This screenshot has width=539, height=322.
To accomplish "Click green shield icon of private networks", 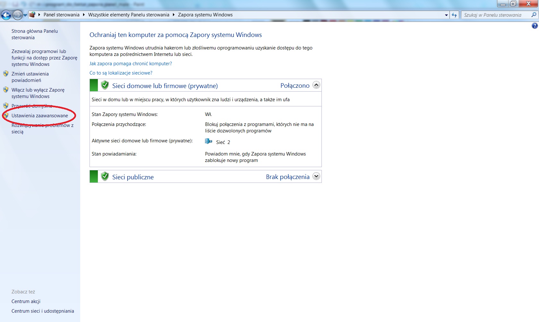I will click(105, 85).
